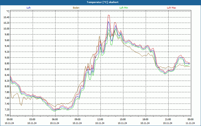The height and width of the screenshot is (126, 201).
Task: Click the 10,00 y-axis value
Action: (x=7, y=29)
